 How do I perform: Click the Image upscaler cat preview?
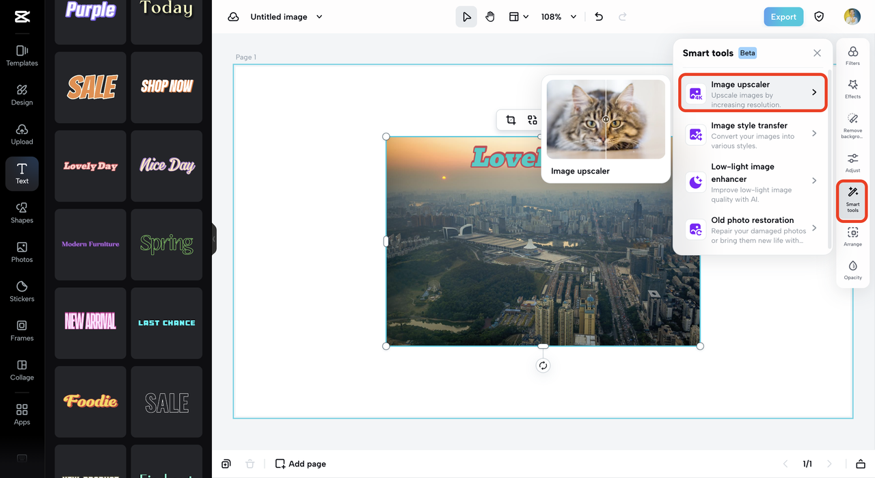click(x=606, y=119)
